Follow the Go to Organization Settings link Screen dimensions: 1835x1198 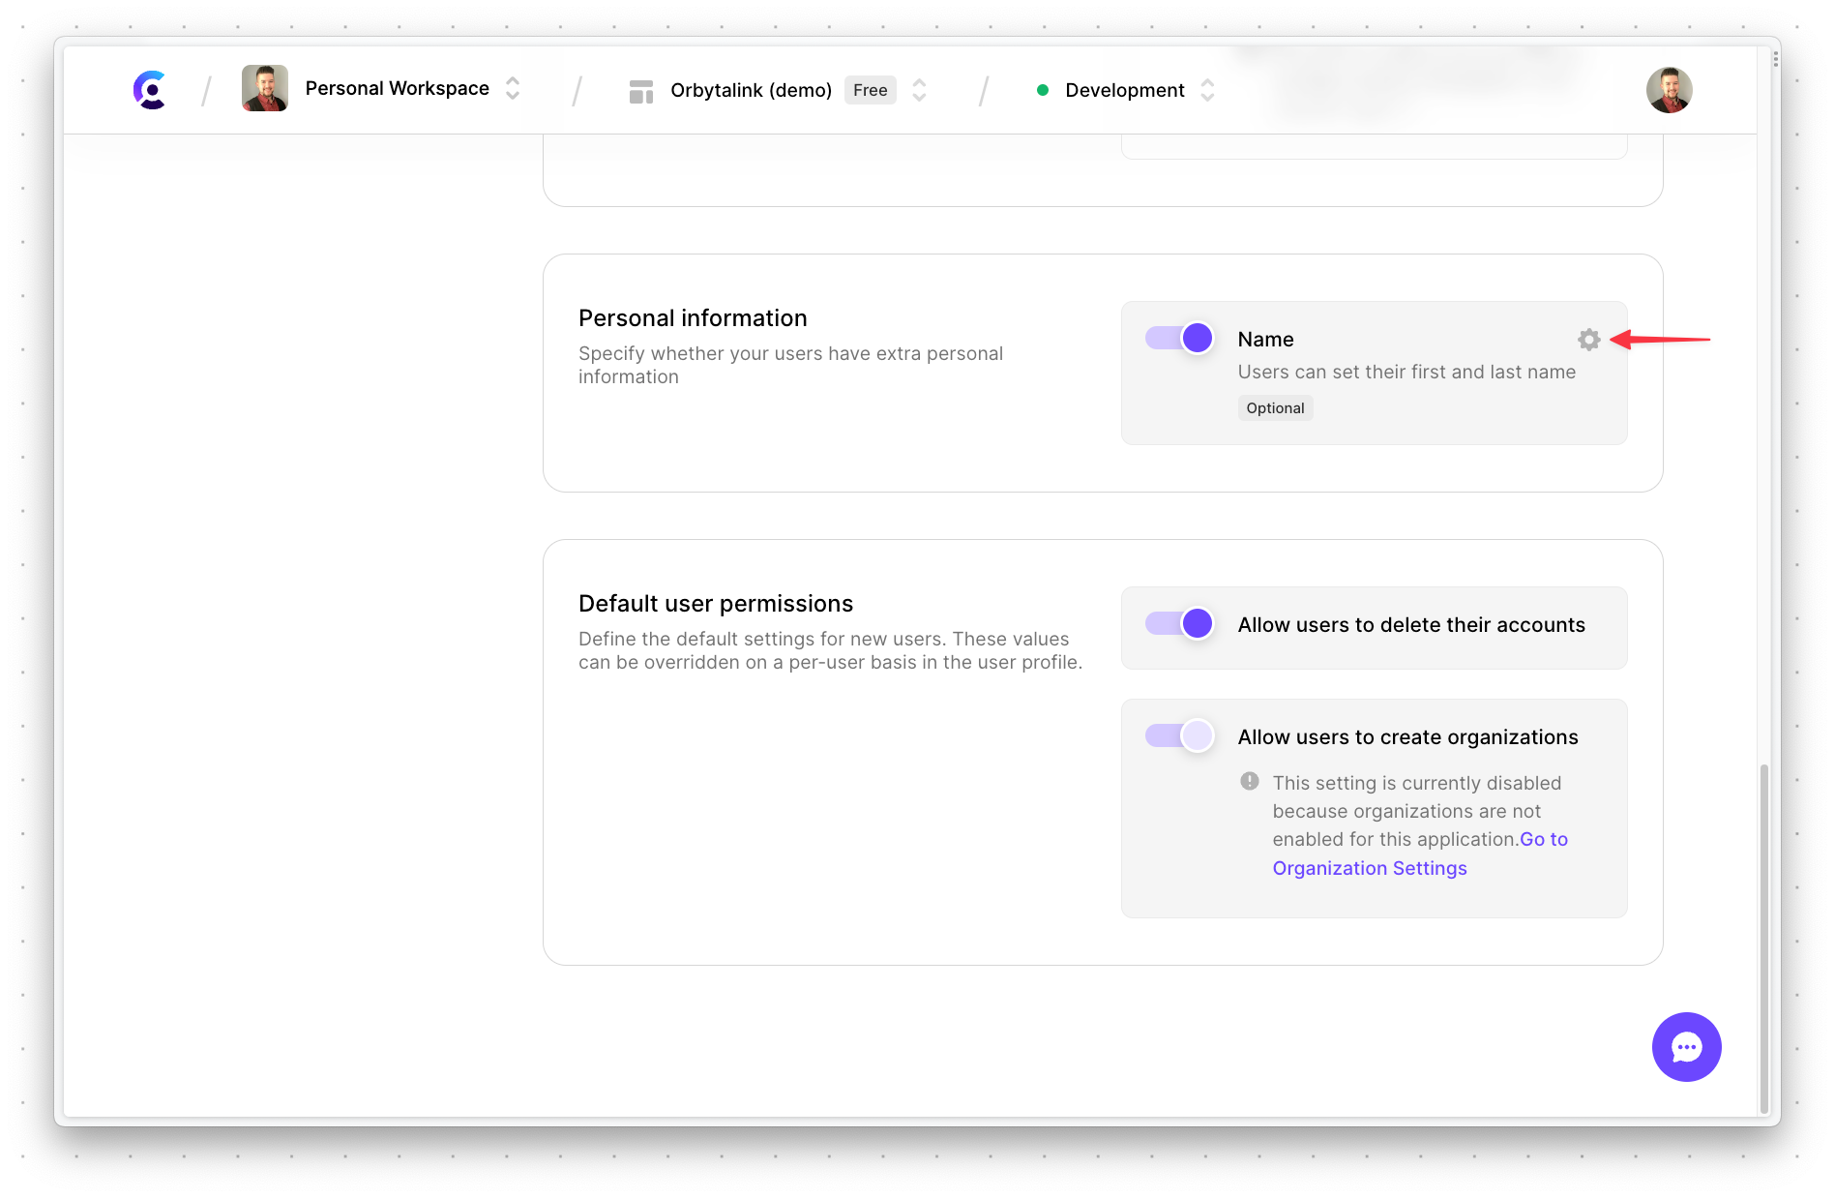click(1369, 868)
